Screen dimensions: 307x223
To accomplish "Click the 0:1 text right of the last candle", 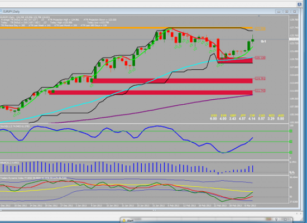I will (263, 41).
